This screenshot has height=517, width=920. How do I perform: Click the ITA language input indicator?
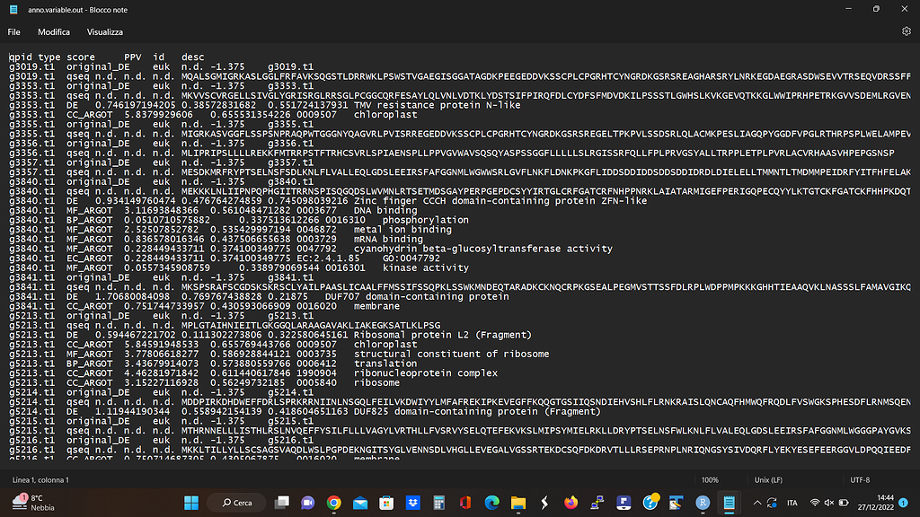[792, 503]
